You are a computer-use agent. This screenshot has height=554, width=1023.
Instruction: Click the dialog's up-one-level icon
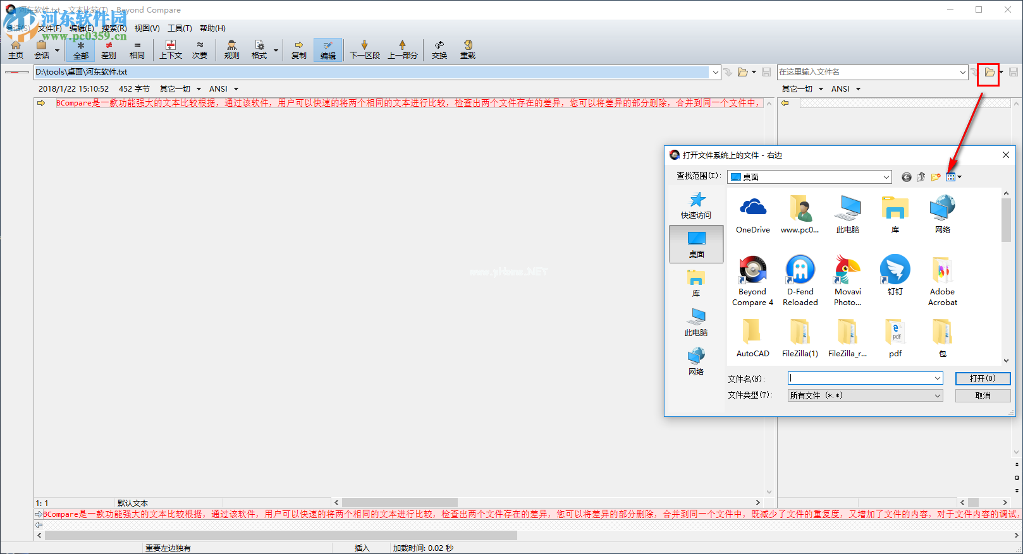pos(921,177)
